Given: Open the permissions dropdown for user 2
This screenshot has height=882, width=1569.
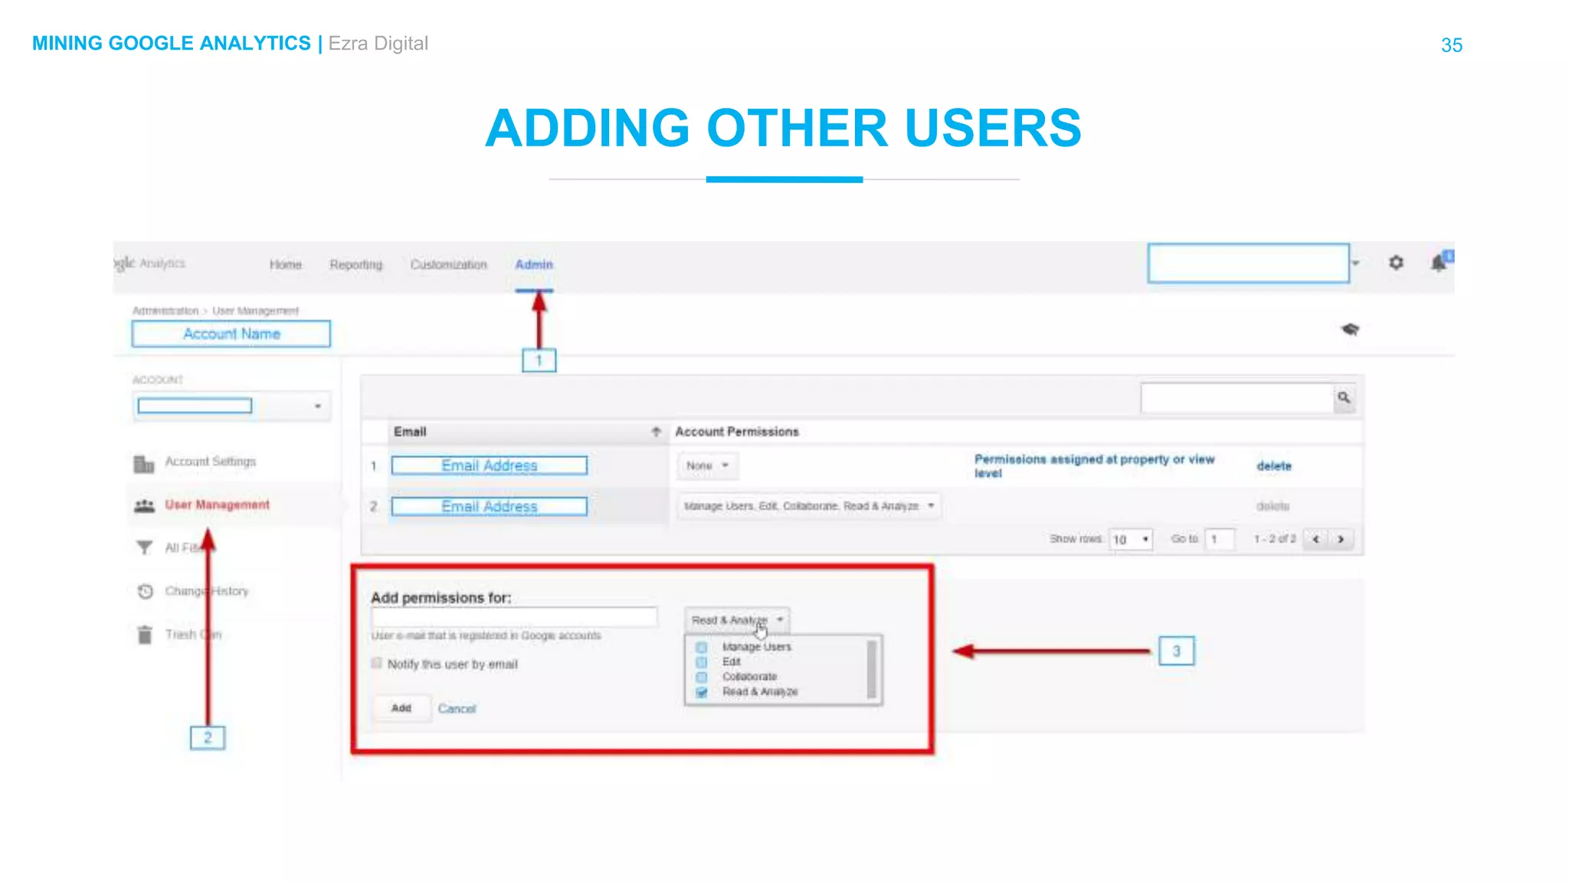Looking at the screenshot, I should click(x=809, y=506).
